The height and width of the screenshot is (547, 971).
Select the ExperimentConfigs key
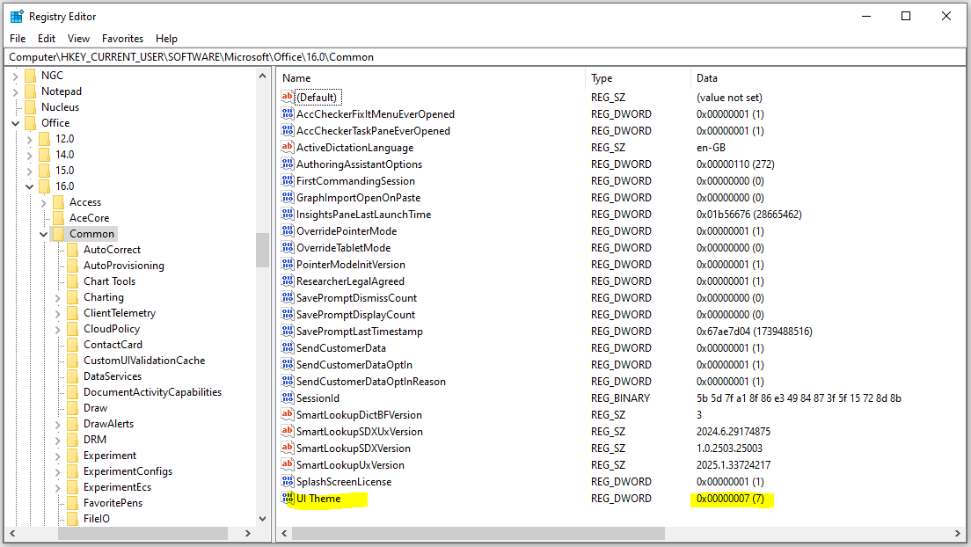pyautogui.click(x=128, y=471)
